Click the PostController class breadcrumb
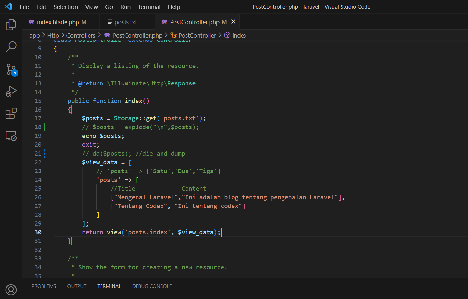This screenshot has height=299, width=468. tap(197, 35)
